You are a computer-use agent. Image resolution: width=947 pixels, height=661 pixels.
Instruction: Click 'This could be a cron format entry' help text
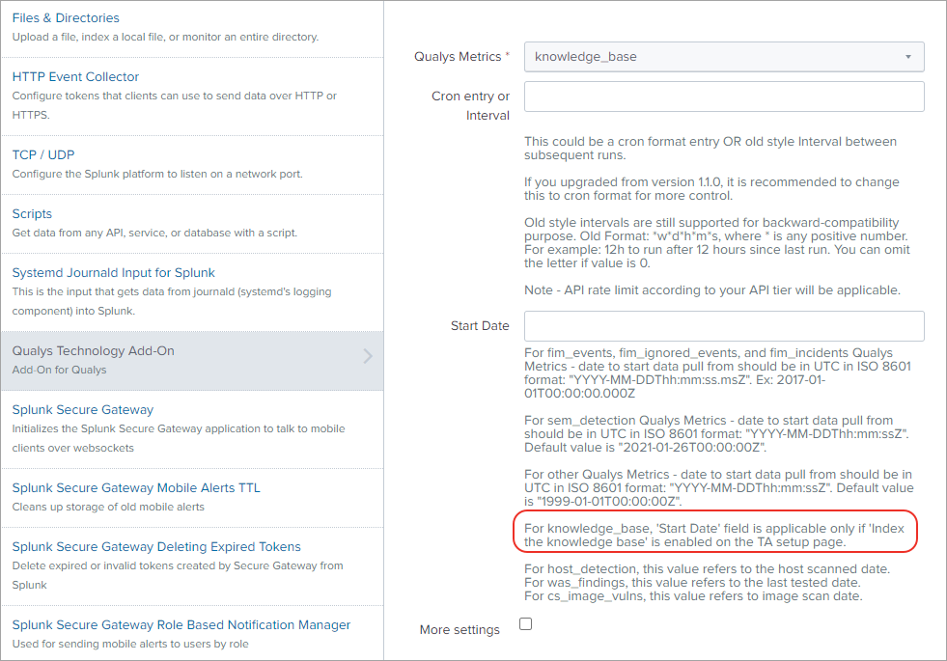[x=710, y=149]
